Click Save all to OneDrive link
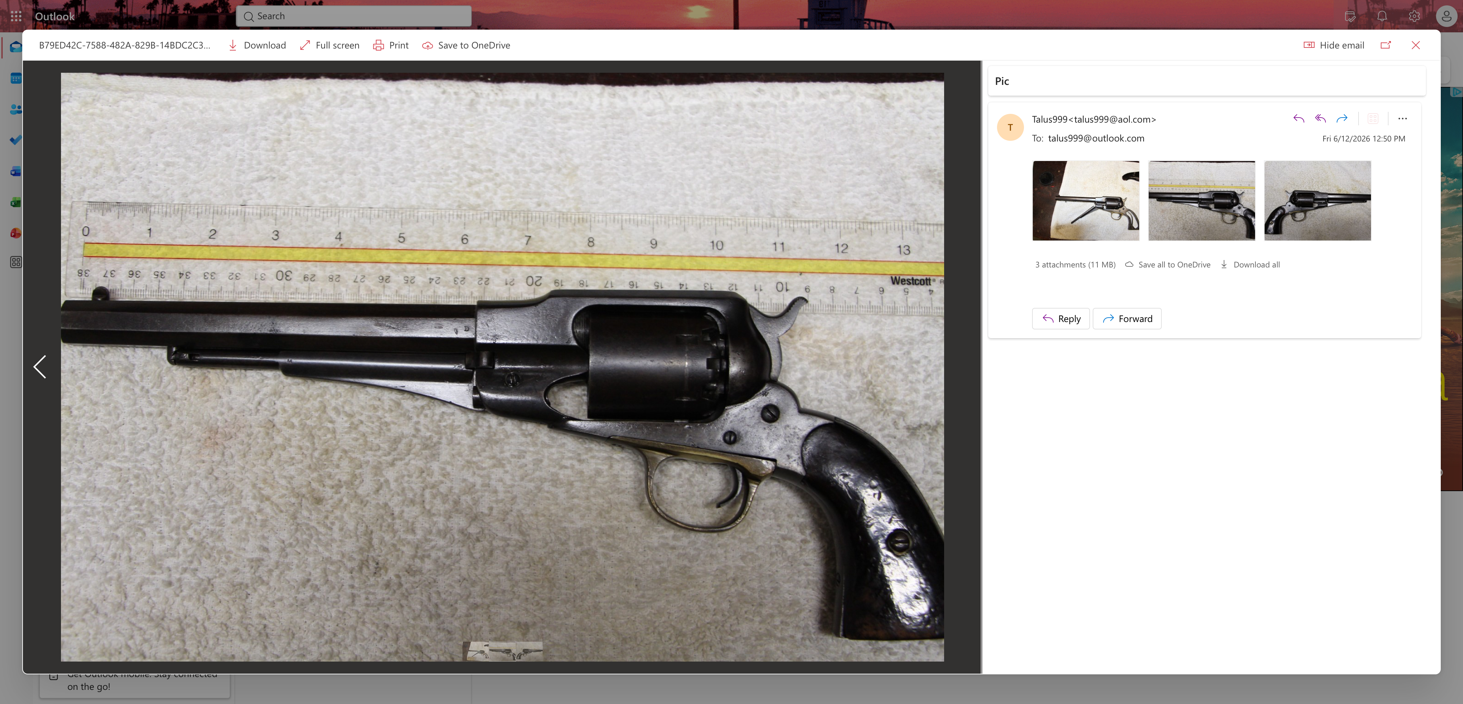 click(x=1168, y=264)
